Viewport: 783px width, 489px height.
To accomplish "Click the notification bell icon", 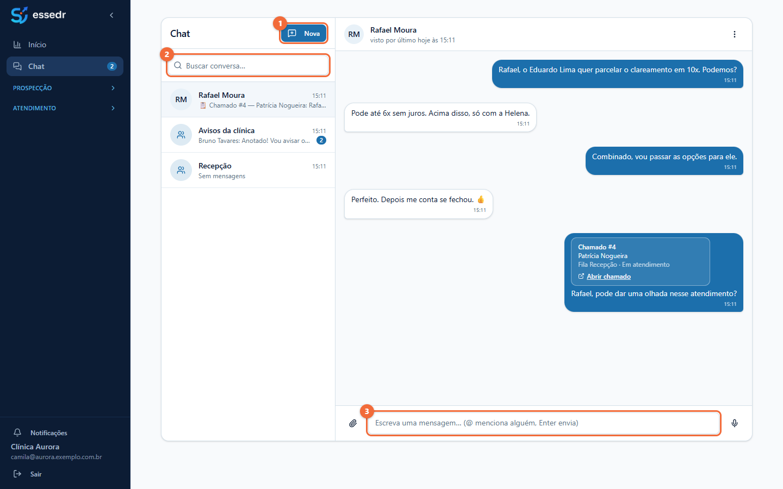I will (17, 432).
